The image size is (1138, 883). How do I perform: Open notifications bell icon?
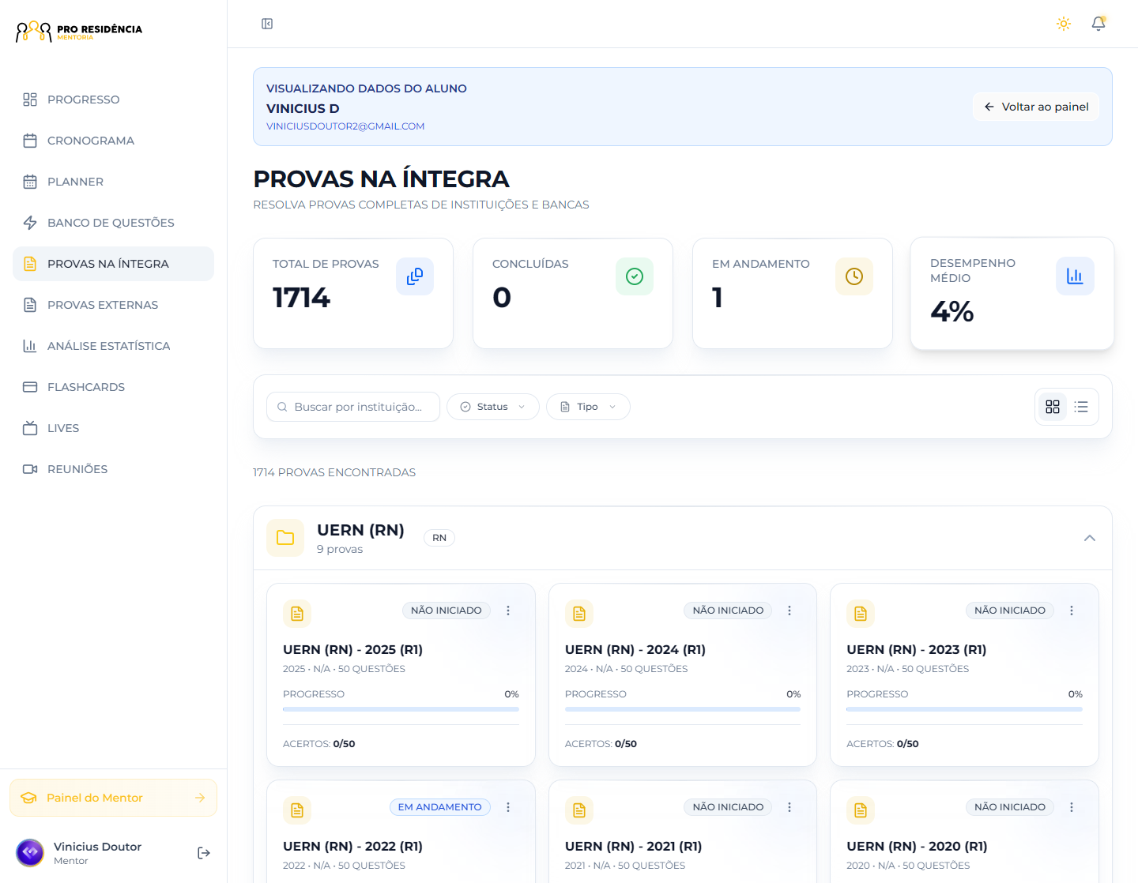(1098, 24)
